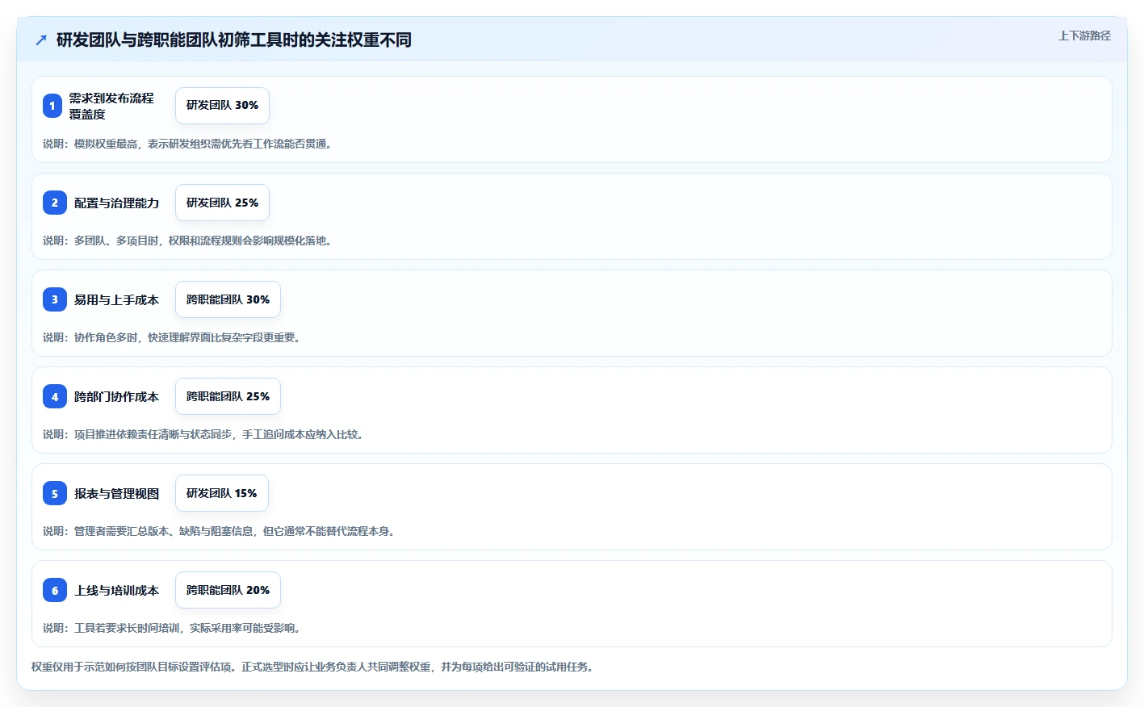Click number badge 1 for 需求到发布流程覆盖度
Screen dimensions: 1144x707
52,106
